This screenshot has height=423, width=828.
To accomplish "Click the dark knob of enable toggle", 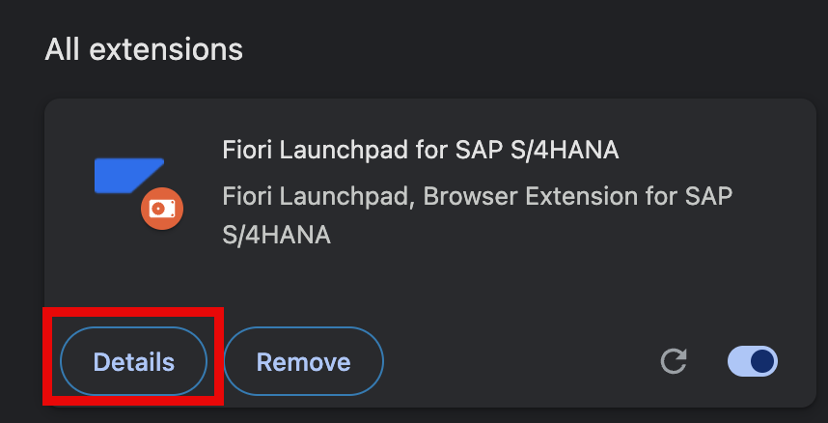I will 762,361.
